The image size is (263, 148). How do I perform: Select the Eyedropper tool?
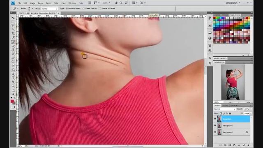pos(13,37)
